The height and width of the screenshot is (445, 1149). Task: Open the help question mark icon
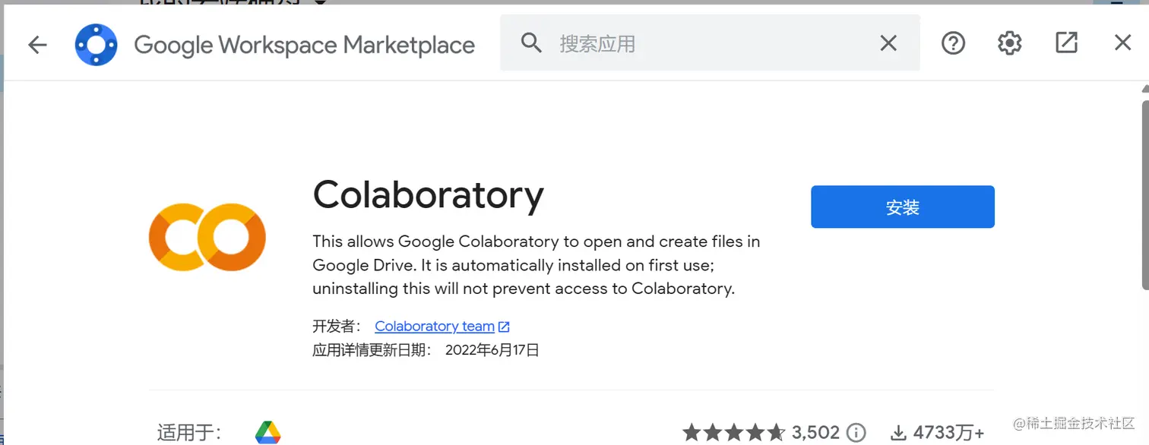(953, 43)
